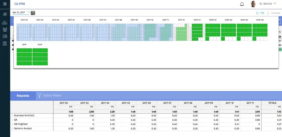The height and width of the screenshot is (137, 282).
Task: Expand the Business Architect row
Action: point(12,116)
